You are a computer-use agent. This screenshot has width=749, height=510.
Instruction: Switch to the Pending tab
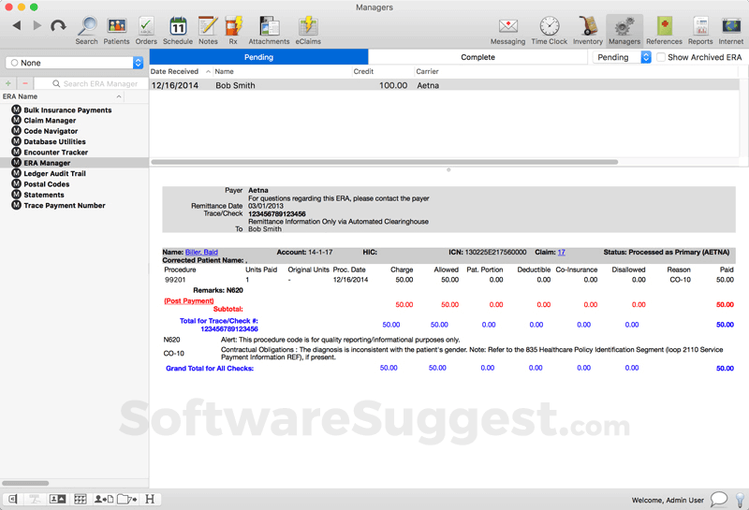pos(258,57)
